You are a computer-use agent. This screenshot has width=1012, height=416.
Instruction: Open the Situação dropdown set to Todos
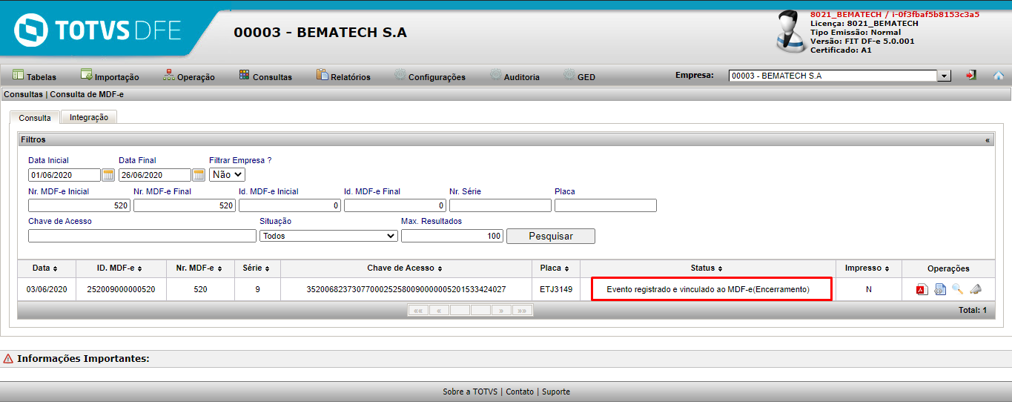click(328, 236)
